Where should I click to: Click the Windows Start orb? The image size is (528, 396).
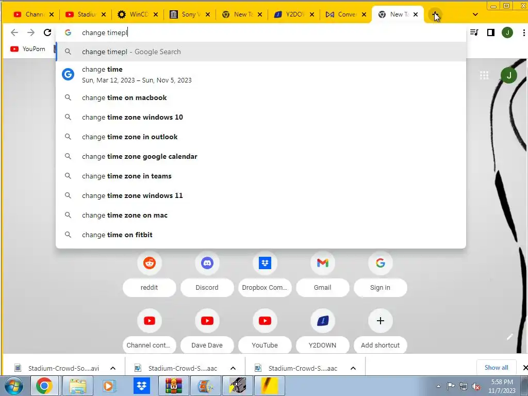pos(14,386)
